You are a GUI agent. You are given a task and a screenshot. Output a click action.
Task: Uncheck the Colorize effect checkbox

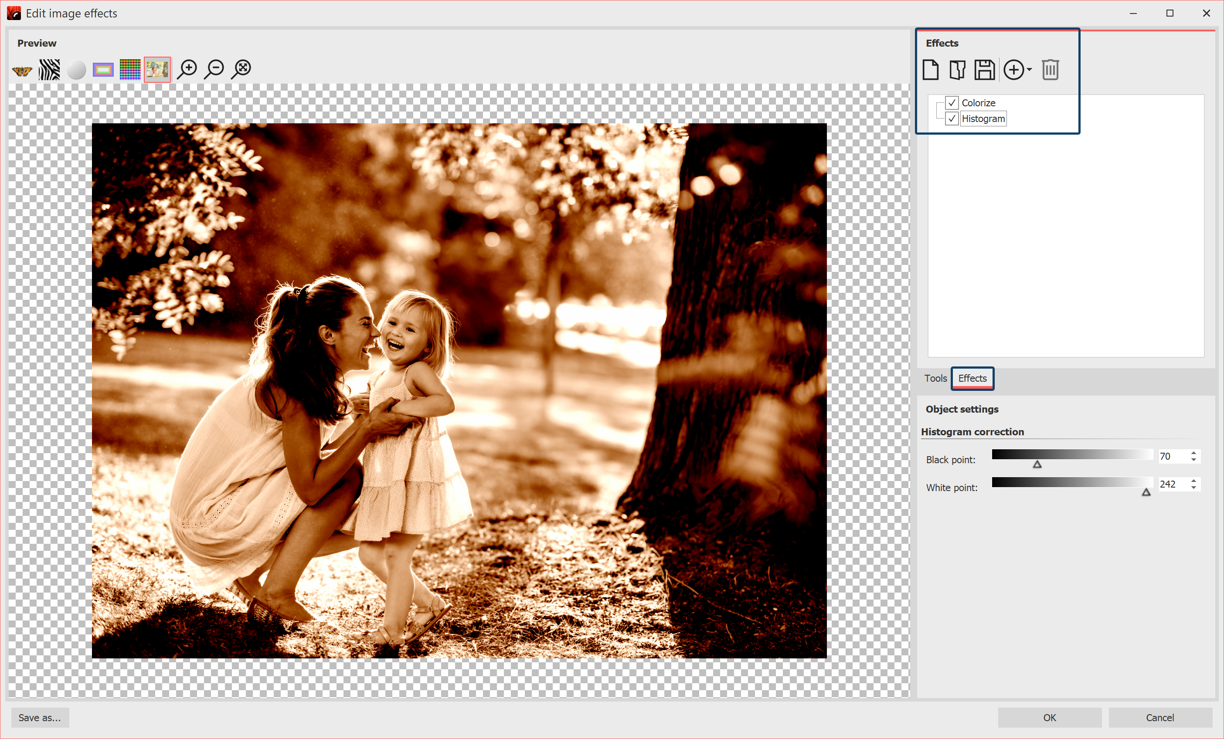pos(951,103)
